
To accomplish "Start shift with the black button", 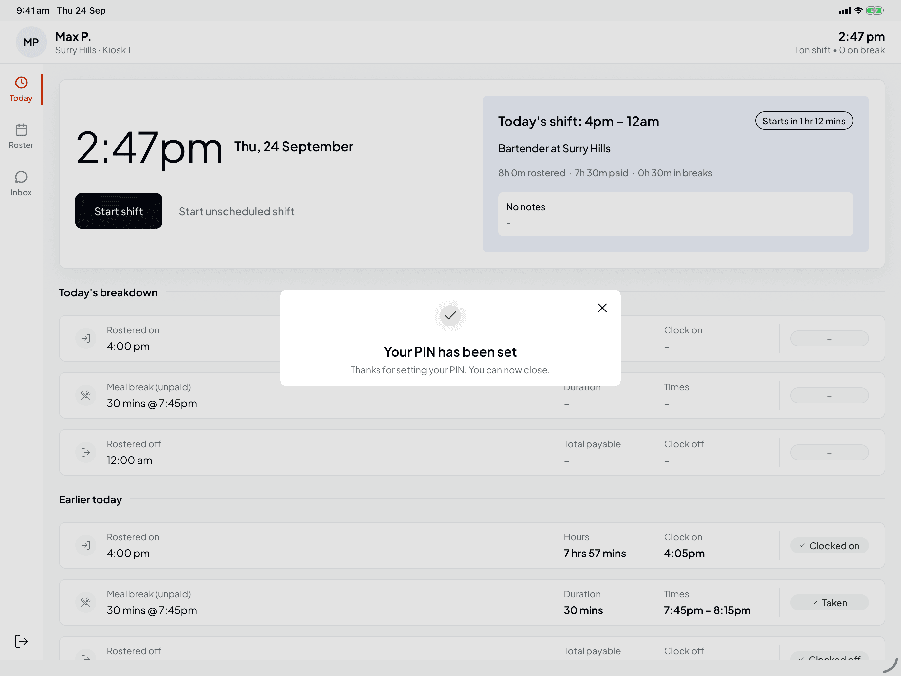I will 119,211.
